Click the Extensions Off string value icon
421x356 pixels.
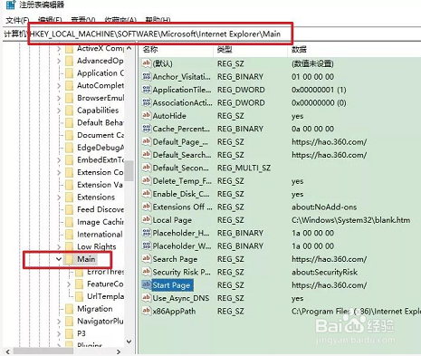coord(147,207)
